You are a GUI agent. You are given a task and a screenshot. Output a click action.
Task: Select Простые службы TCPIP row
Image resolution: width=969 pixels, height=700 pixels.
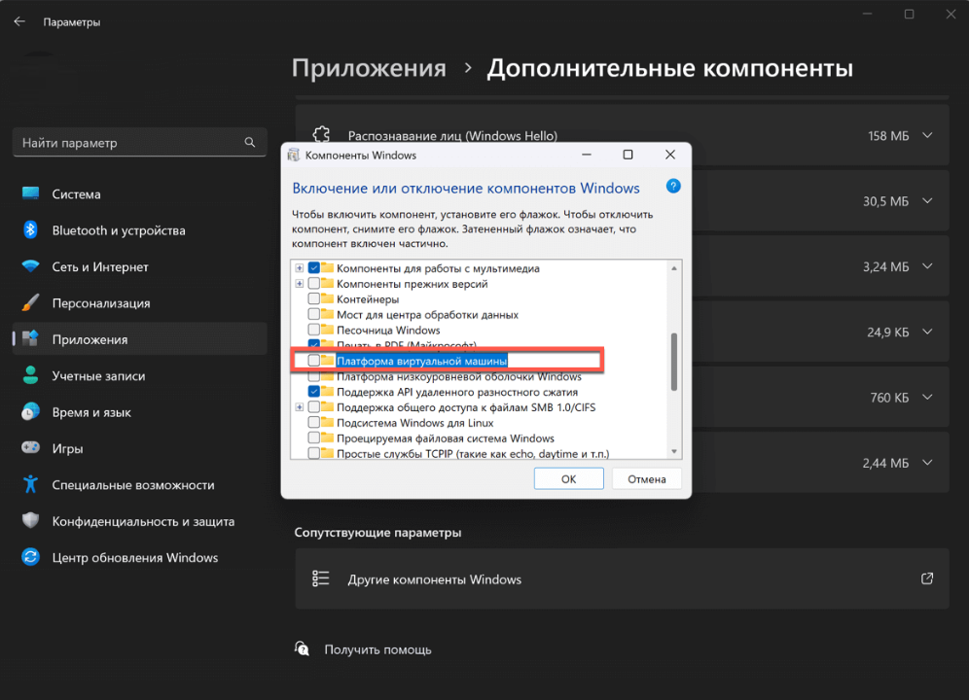point(473,453)
